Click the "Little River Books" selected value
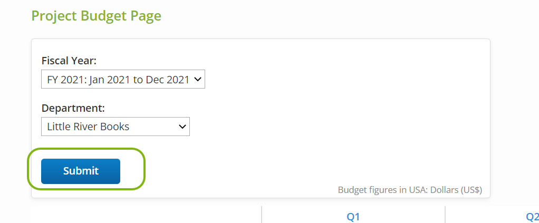539x223 pixels. [x=88, y=127]
